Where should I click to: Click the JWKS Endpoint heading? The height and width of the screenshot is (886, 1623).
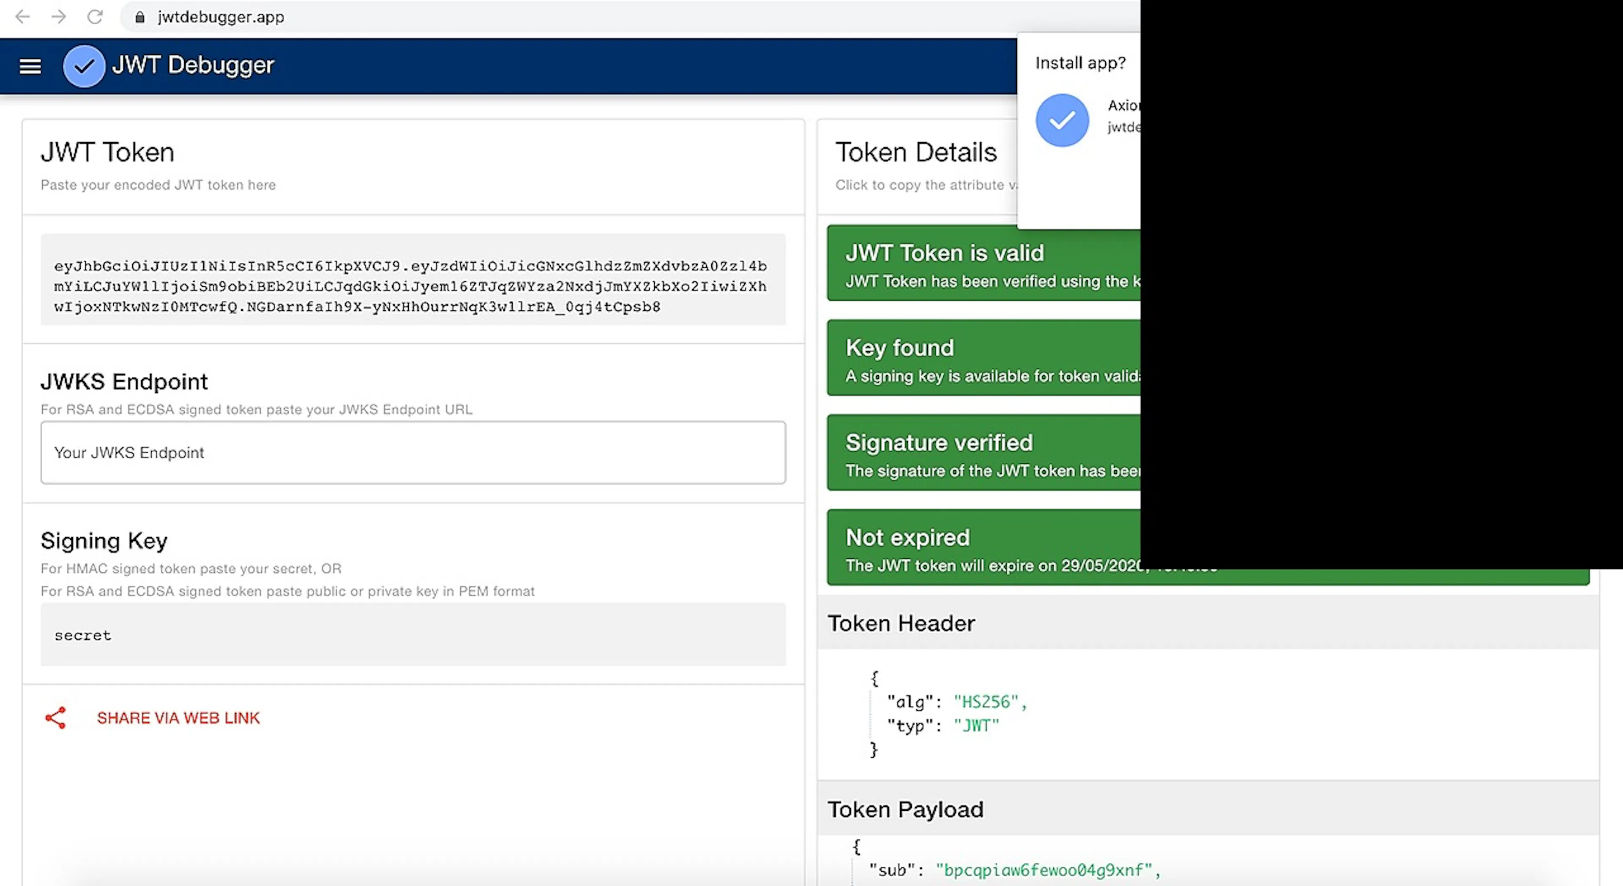pos(124,382)
